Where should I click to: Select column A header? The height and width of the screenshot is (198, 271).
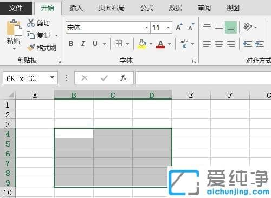click(35, 95)
